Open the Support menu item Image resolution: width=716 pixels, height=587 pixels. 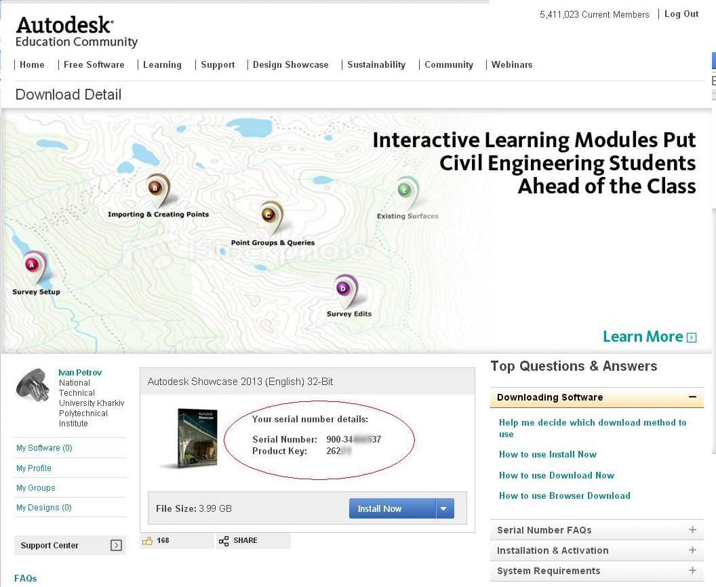click(x=218, y=65)
